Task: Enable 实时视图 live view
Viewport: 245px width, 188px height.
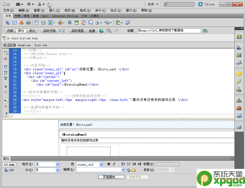Action: click(x=77, y=31)
